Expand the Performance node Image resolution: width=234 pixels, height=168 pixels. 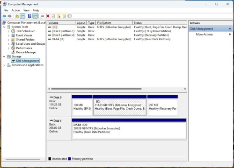pos(8,48)
